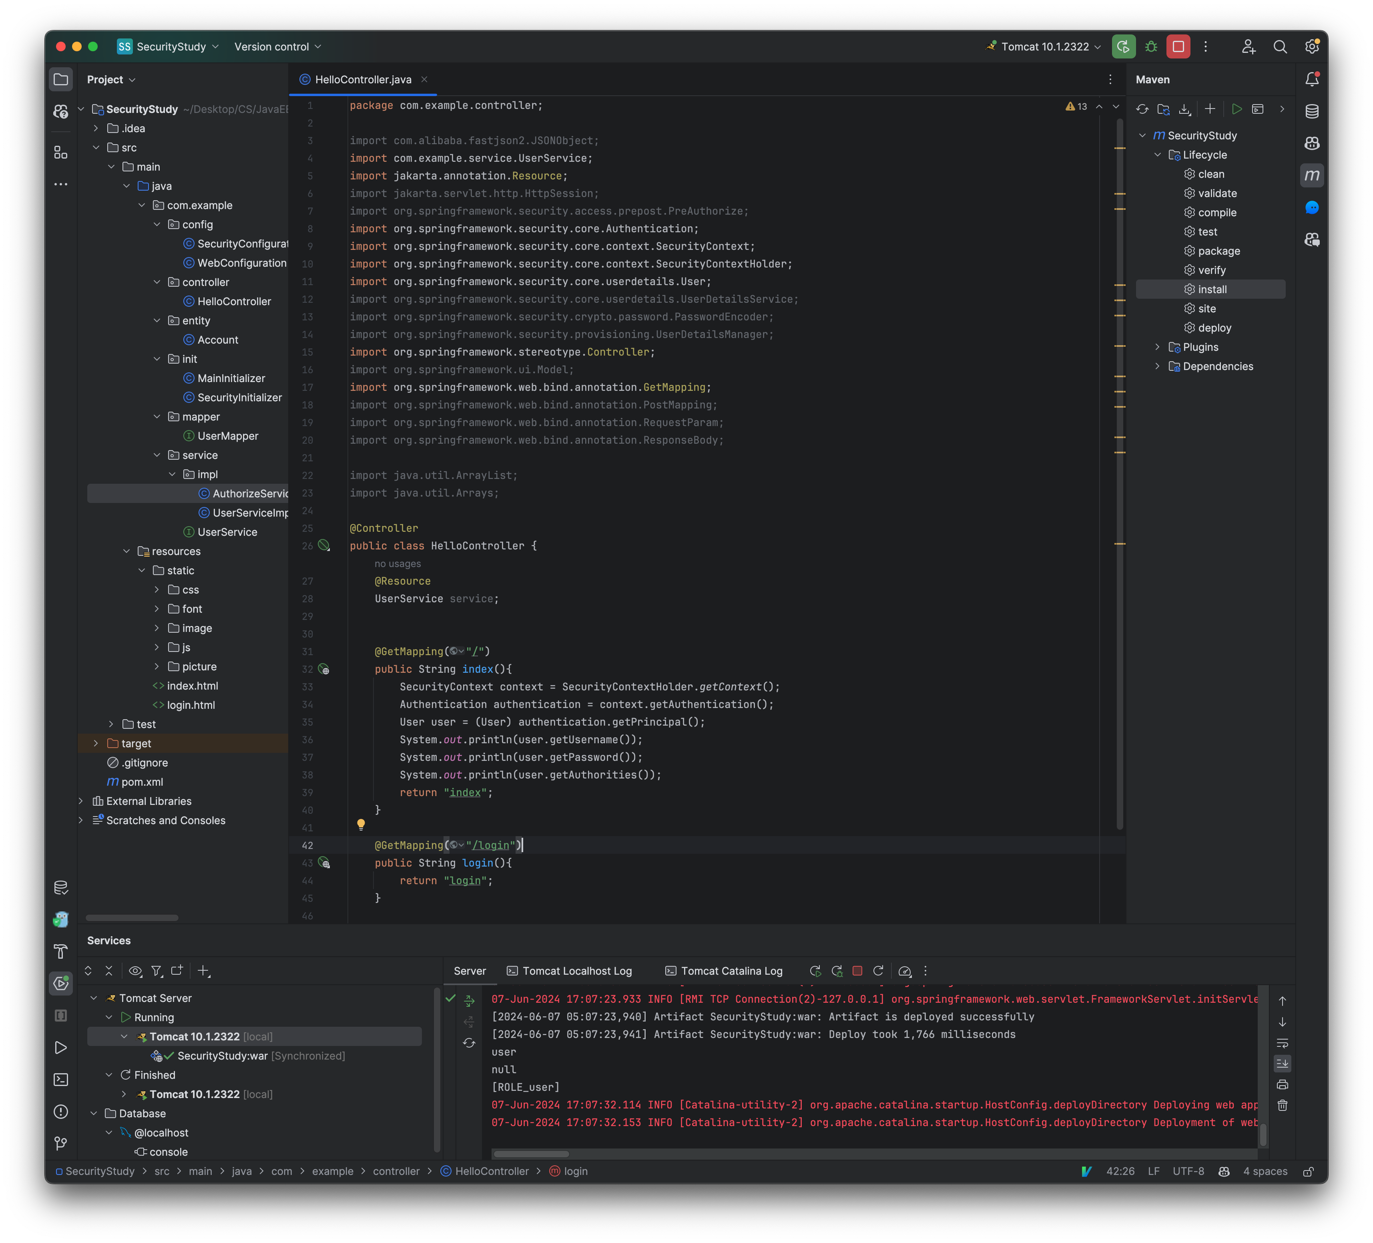The image size is (1373, 1243).
Task: Open Search Everywhere magnifier icon
Action: pyautogui.click(x=1281, y=46)
